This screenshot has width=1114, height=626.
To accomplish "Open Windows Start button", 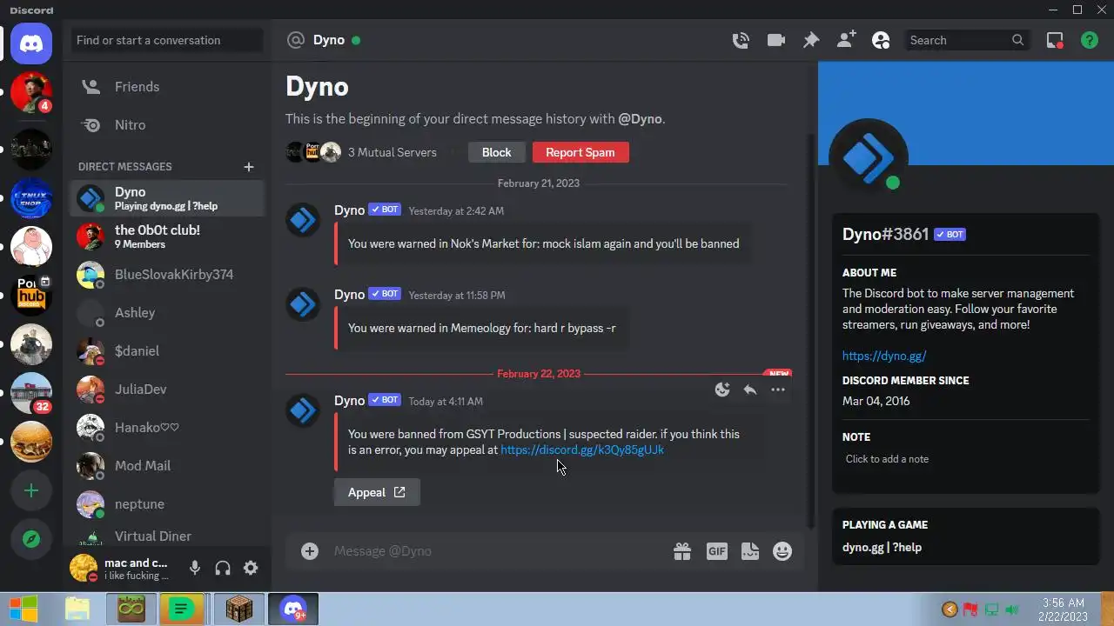I will pos(23,609).
